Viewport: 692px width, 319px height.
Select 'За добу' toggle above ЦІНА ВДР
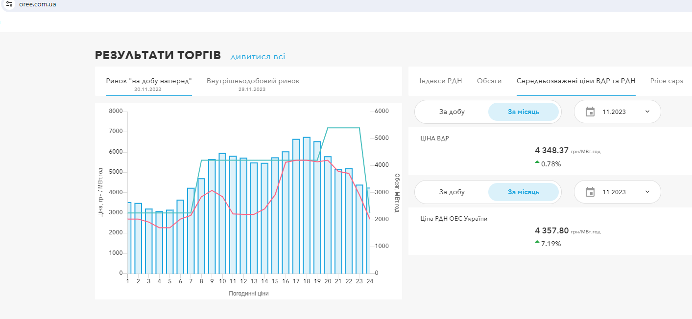[x=452, y=112]
